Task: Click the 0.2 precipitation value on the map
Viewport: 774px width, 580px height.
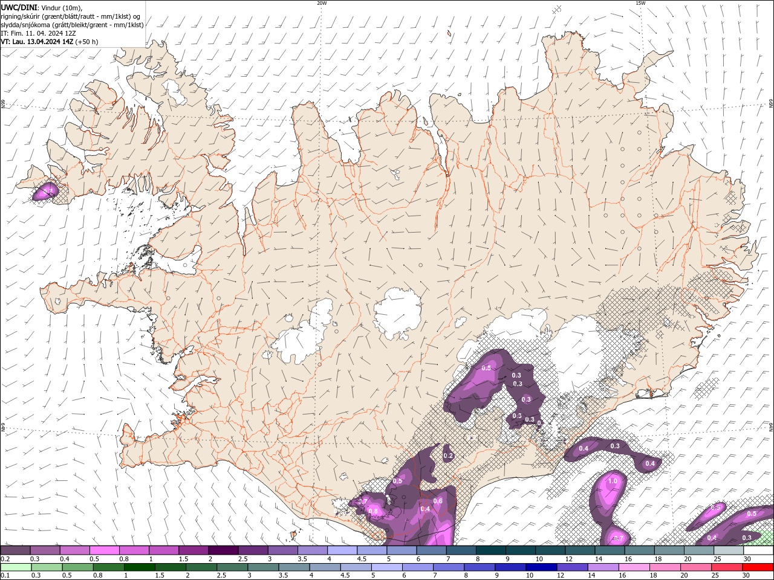Action: click(448, 456)
